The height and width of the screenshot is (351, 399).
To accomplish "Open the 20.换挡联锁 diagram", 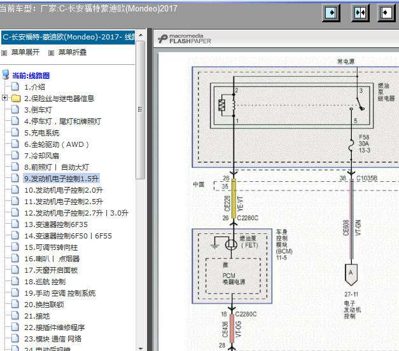I will coord(44,305).
